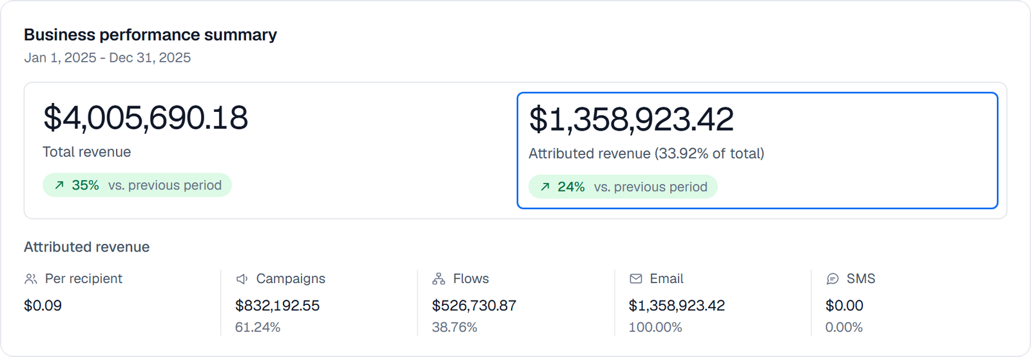Click the Campaigns megaphone icon
The image size is (1031, 357).
[x=242, y=279]
